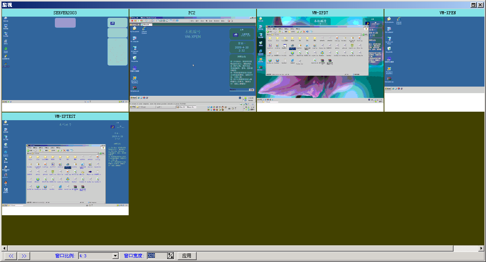Screen dimensions: 486x262
Task: Click the 窗口宽度 input field showing 328
Action: pyautogui.click(x=156, y=256)
